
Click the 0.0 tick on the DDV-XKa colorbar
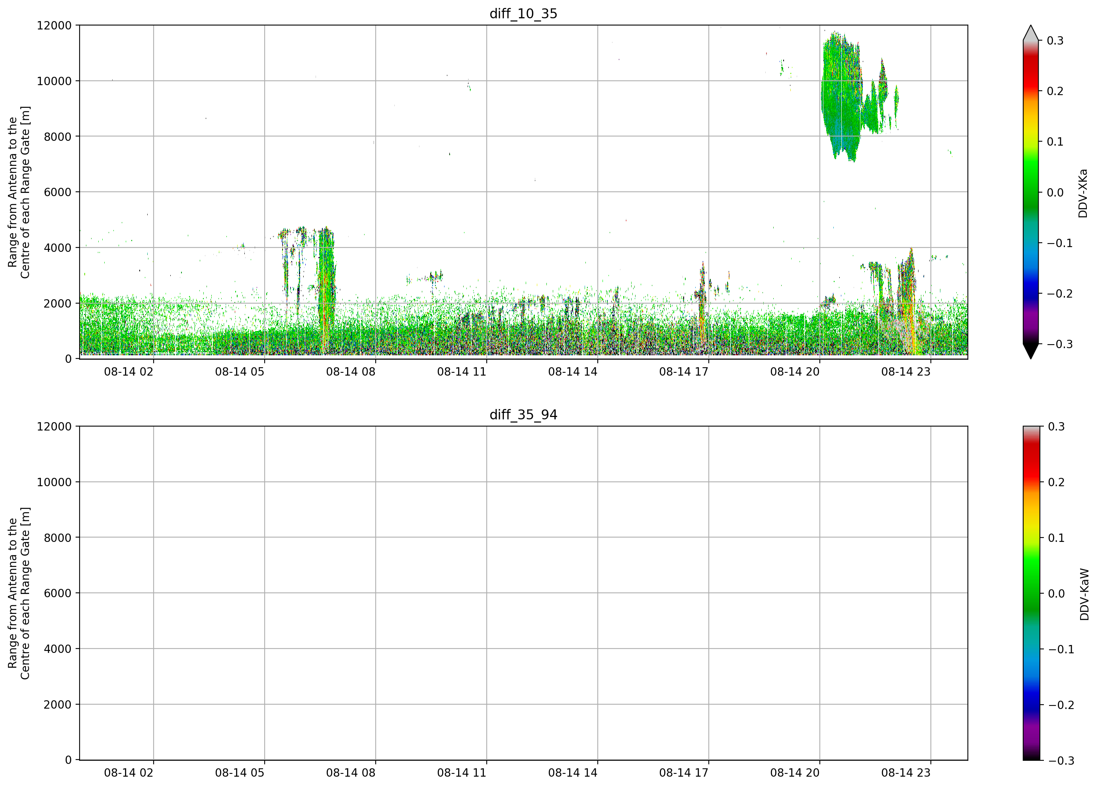[1055, 193]
